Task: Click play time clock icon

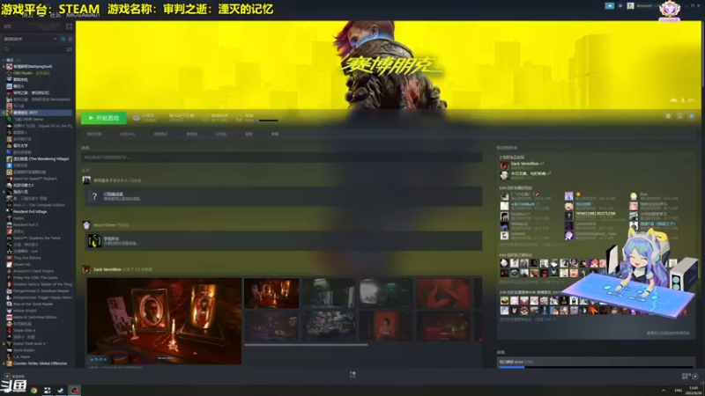Action: click(205, 118)
